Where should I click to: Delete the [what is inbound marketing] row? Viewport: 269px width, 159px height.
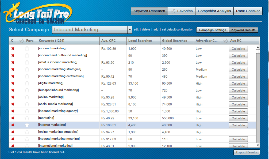pyautogui.click(x=13, y=62)
